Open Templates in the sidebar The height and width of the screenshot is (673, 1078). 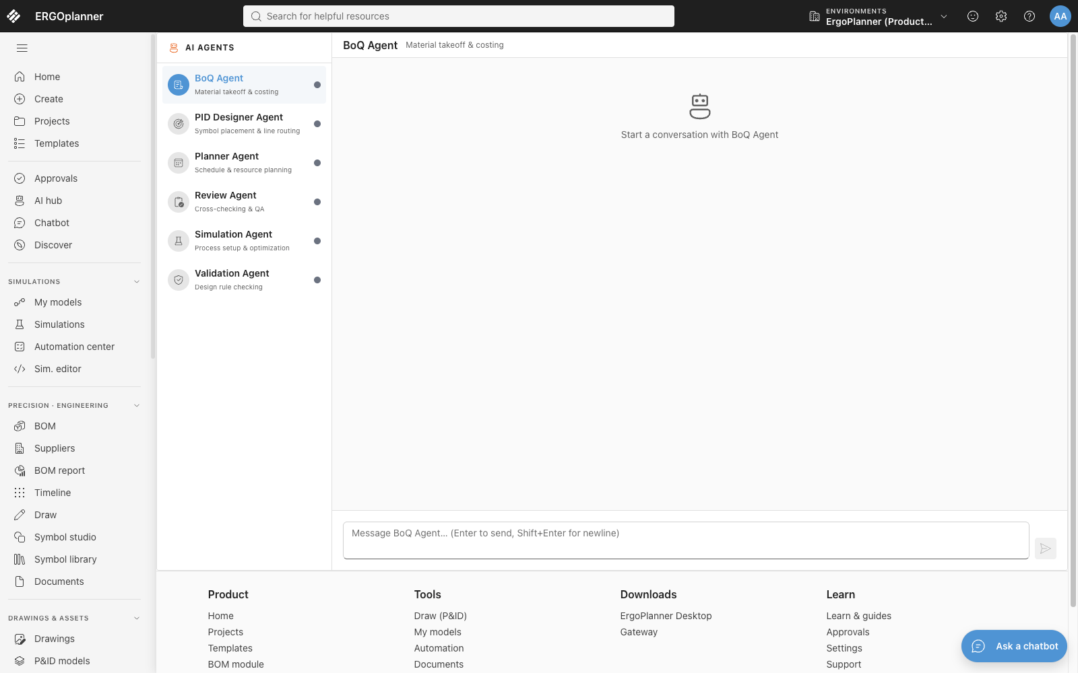74,143
